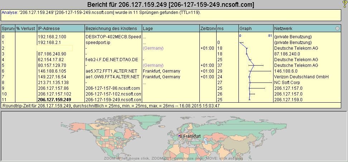Click the Netzwerk column header
348x162 pixels.
[307, 28]
